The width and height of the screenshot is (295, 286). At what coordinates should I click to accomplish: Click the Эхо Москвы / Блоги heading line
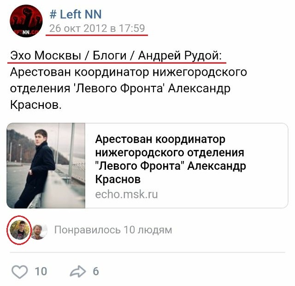[116, 55]
